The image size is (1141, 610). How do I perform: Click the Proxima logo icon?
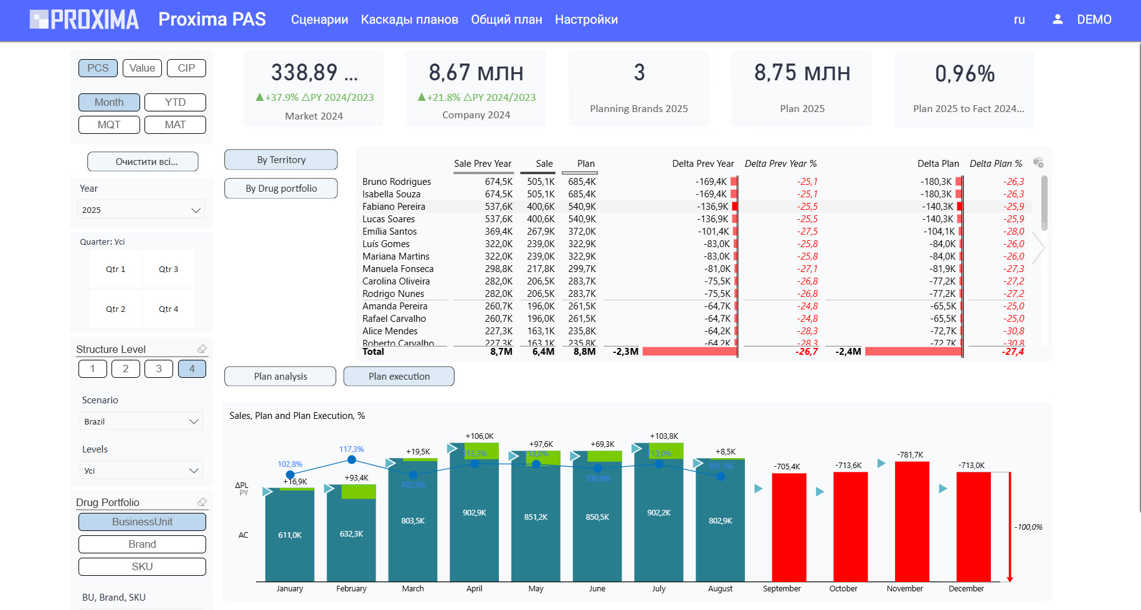[x=39, y=19]
